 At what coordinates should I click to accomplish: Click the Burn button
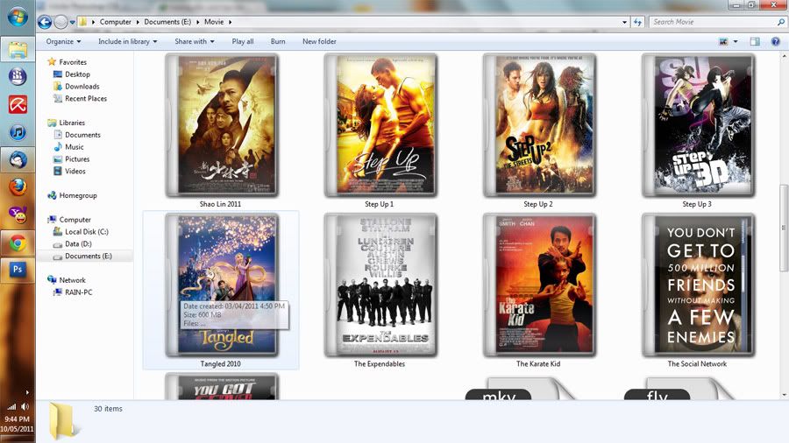point(278,42)
